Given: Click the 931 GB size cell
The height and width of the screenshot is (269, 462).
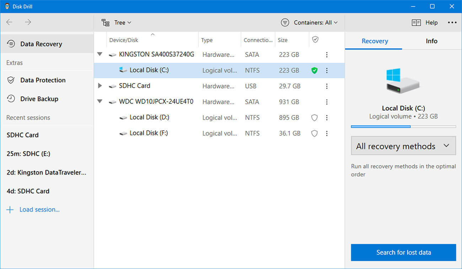Looking at the screenshot, I should (x=289, y=102).
